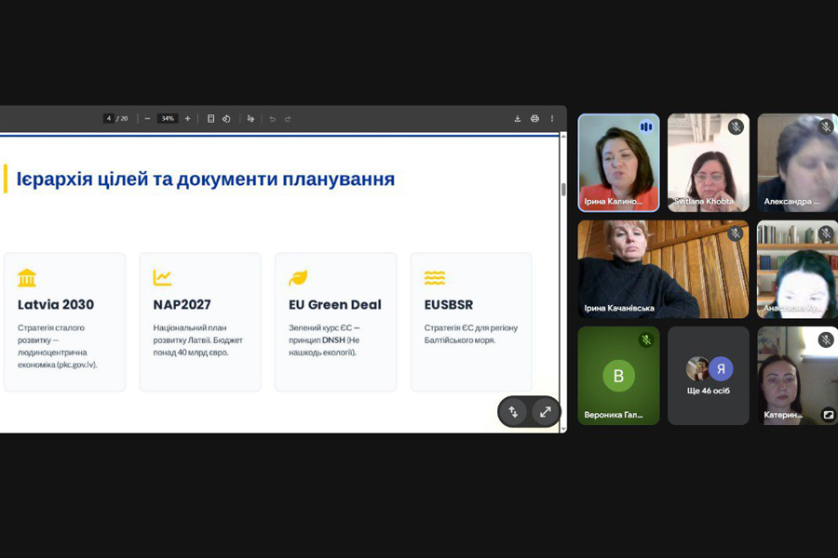Click the Зелений курс ЄС description text
The width and height of the screenshot is (838, 558).
point(324,340)
